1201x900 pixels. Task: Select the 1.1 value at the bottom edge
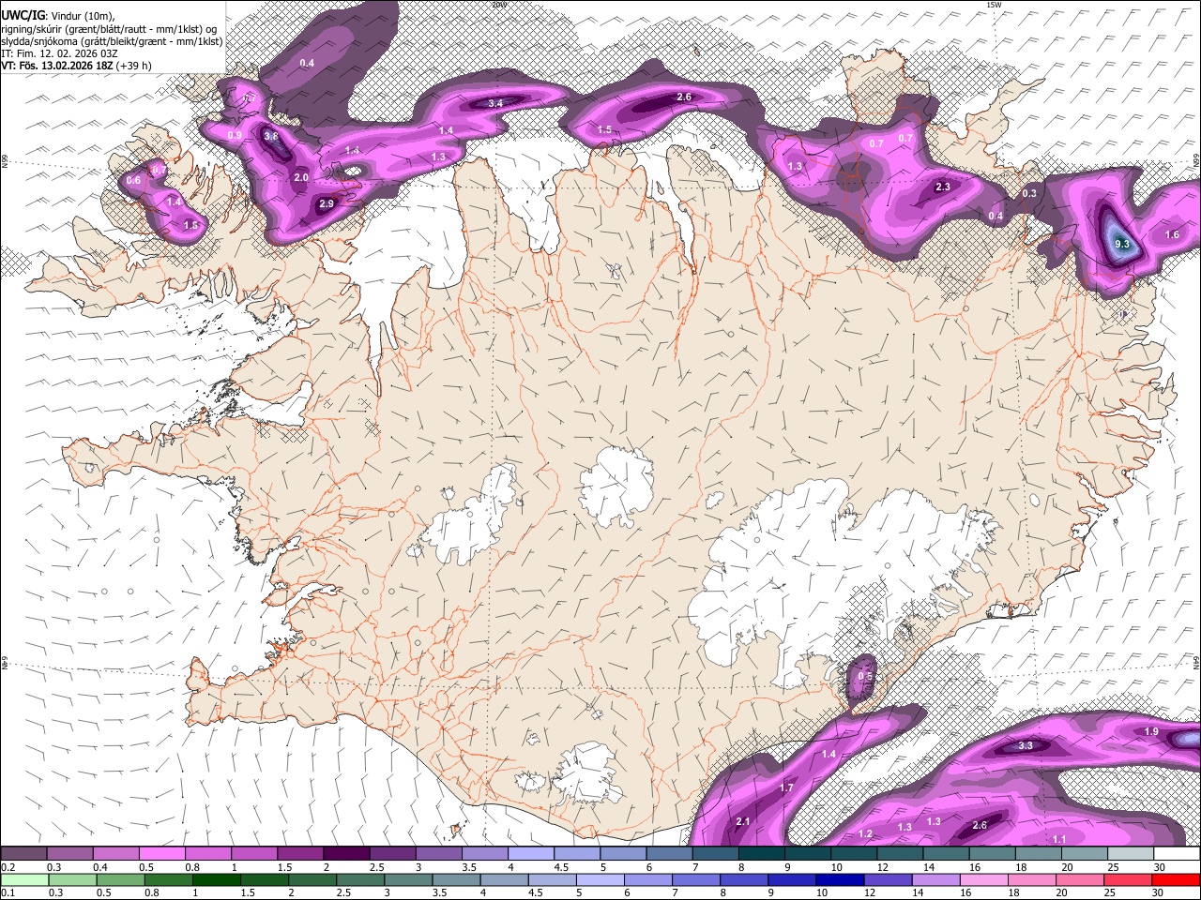pyautogui.click(x=1060, y=838)
